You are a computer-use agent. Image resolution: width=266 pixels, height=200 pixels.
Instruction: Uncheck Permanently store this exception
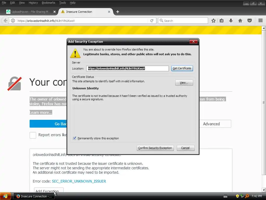[x=75, y=138]
